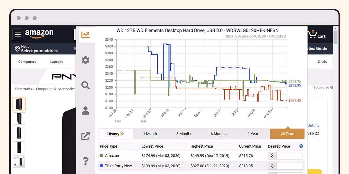Select the price chart icon in sidebar
Screen dimensions: 349x174
click(x=86, y=35)
